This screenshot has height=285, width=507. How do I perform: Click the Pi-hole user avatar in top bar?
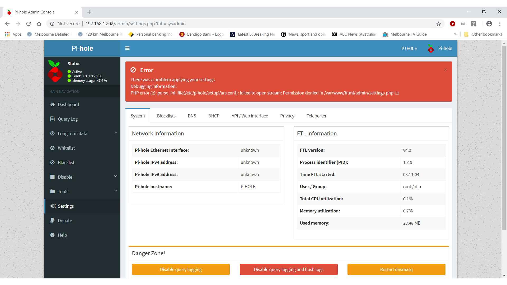tap(431, 48)
